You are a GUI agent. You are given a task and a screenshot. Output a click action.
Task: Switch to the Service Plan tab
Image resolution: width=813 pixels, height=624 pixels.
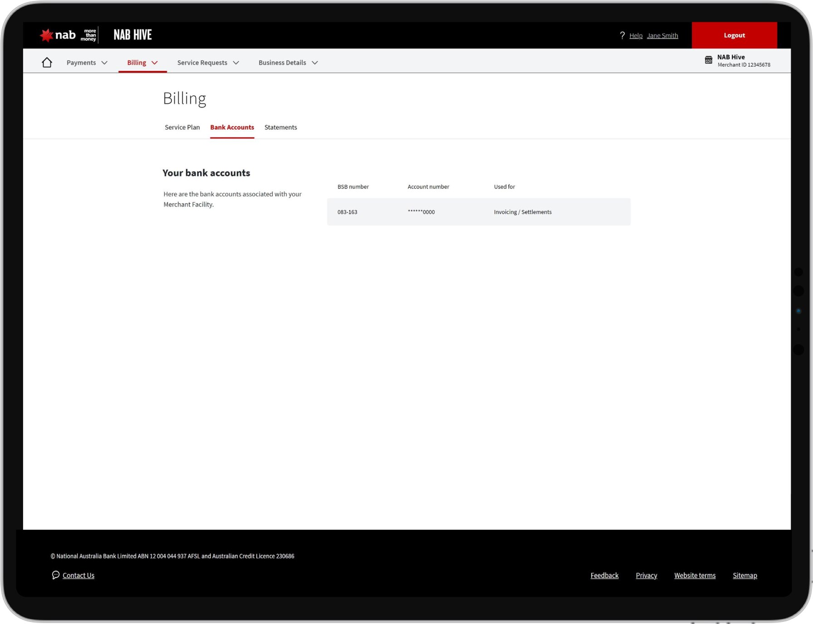182,127
